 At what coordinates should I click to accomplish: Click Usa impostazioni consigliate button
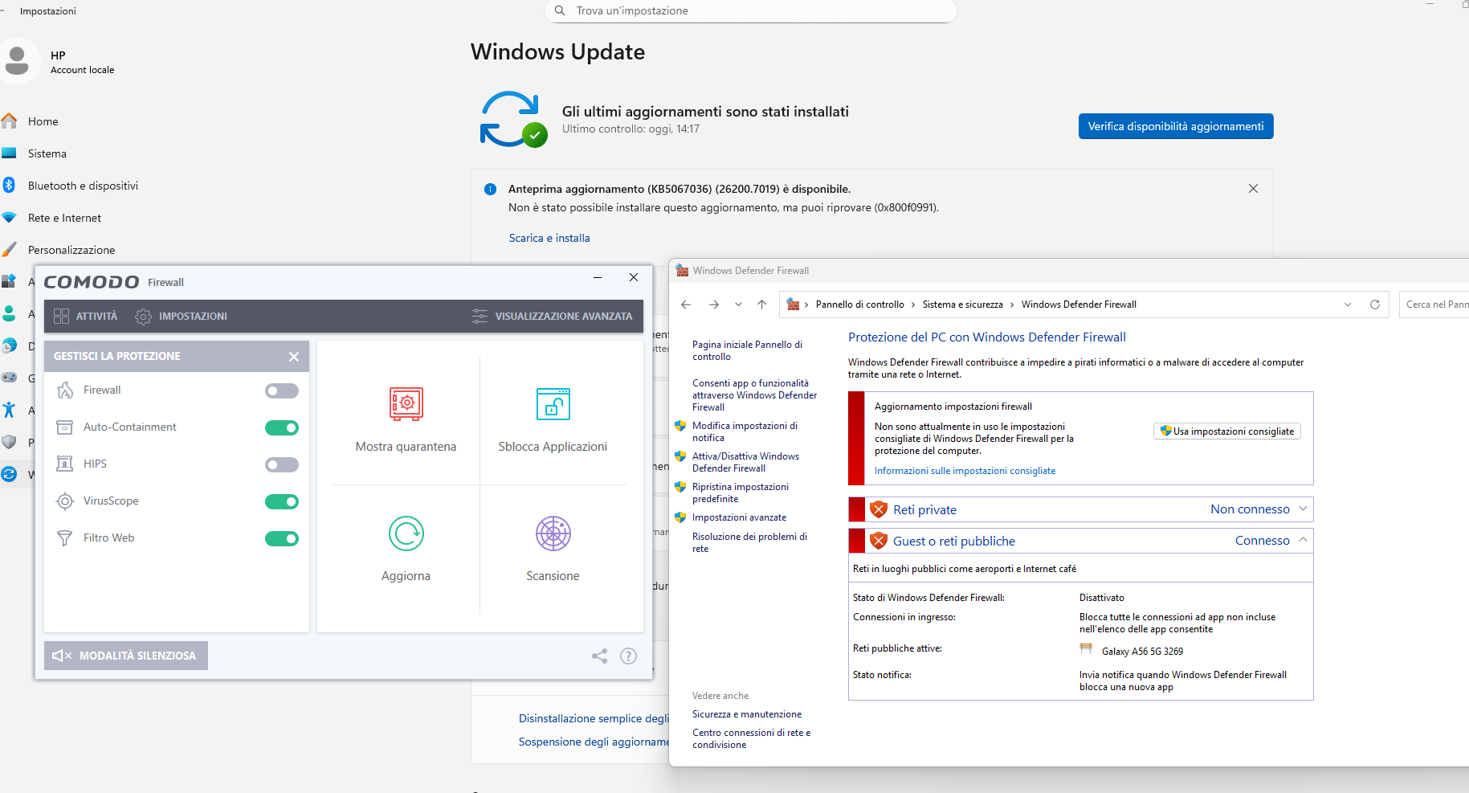click(1227, 431)
